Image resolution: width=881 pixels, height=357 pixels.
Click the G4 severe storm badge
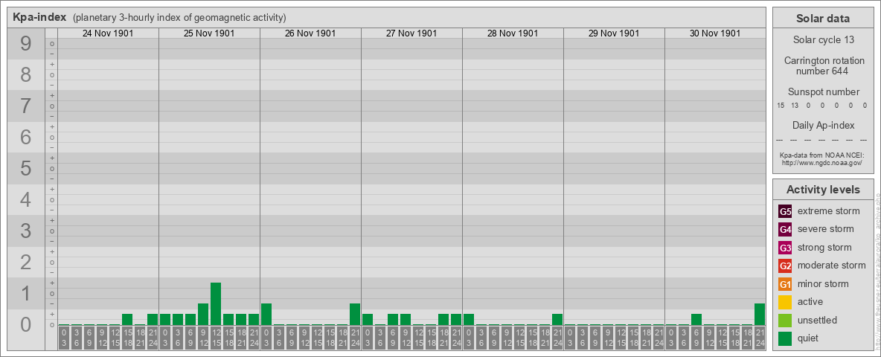click(x=785, y=230)
